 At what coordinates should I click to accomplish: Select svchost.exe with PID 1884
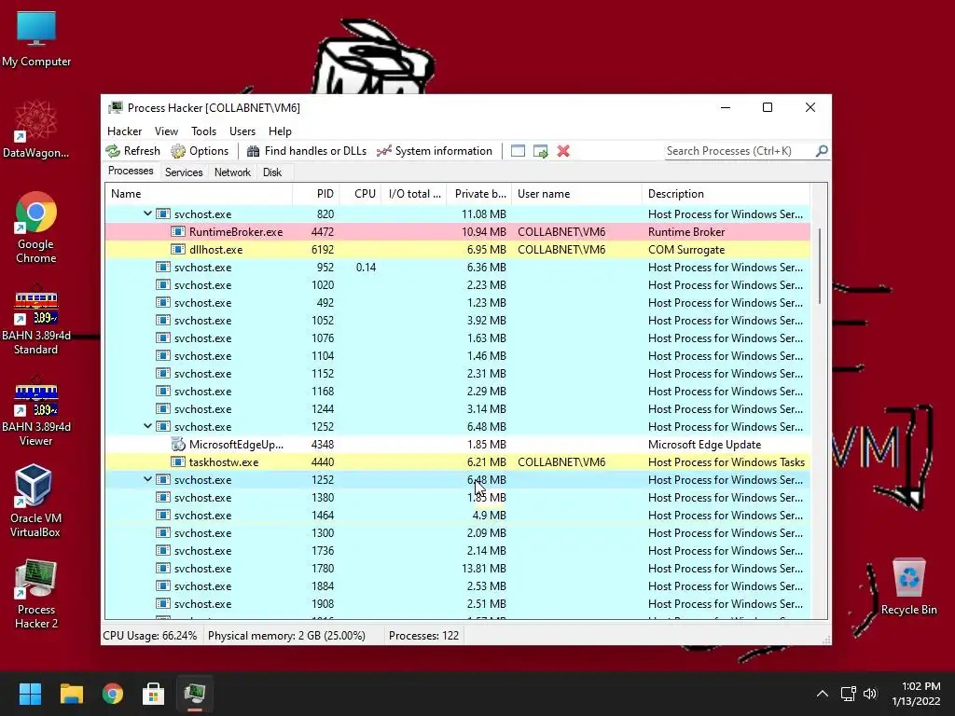tap(458, 585)
